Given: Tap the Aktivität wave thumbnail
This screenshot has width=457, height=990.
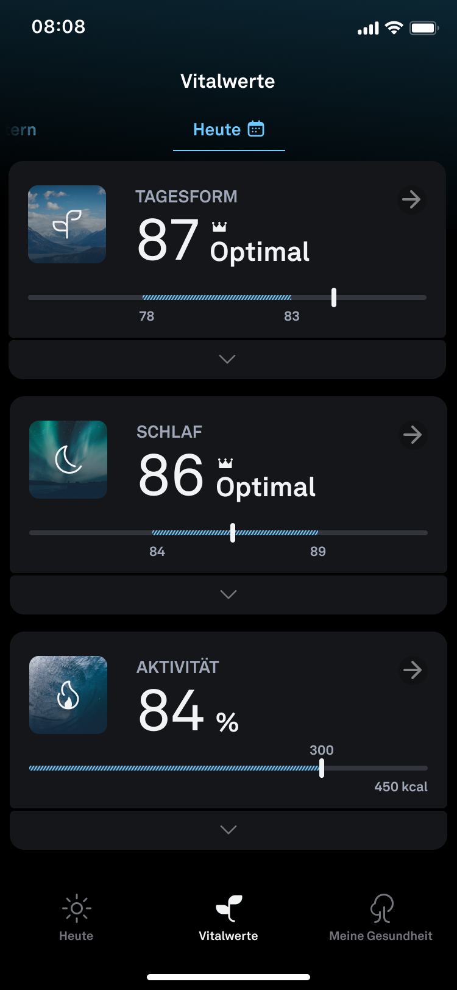Looking at the screenshot, I should [68, 695].
